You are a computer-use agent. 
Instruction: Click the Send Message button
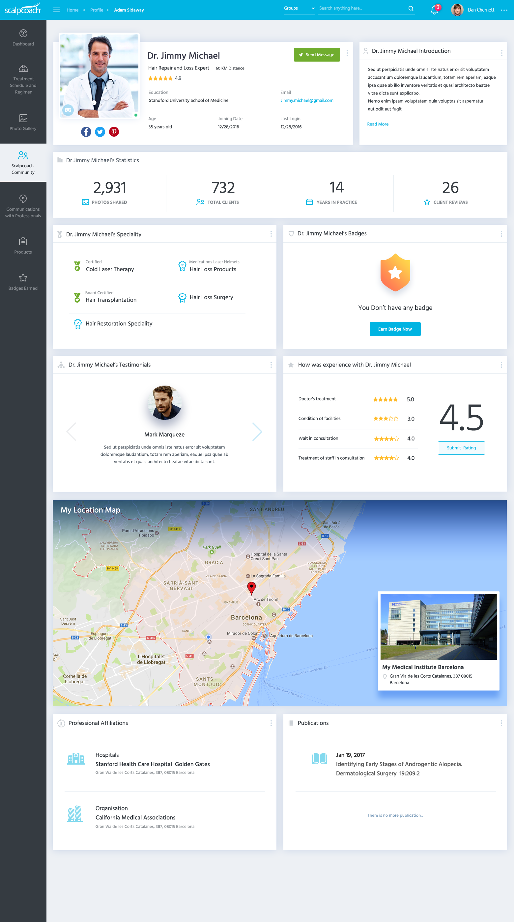point(317,55)
